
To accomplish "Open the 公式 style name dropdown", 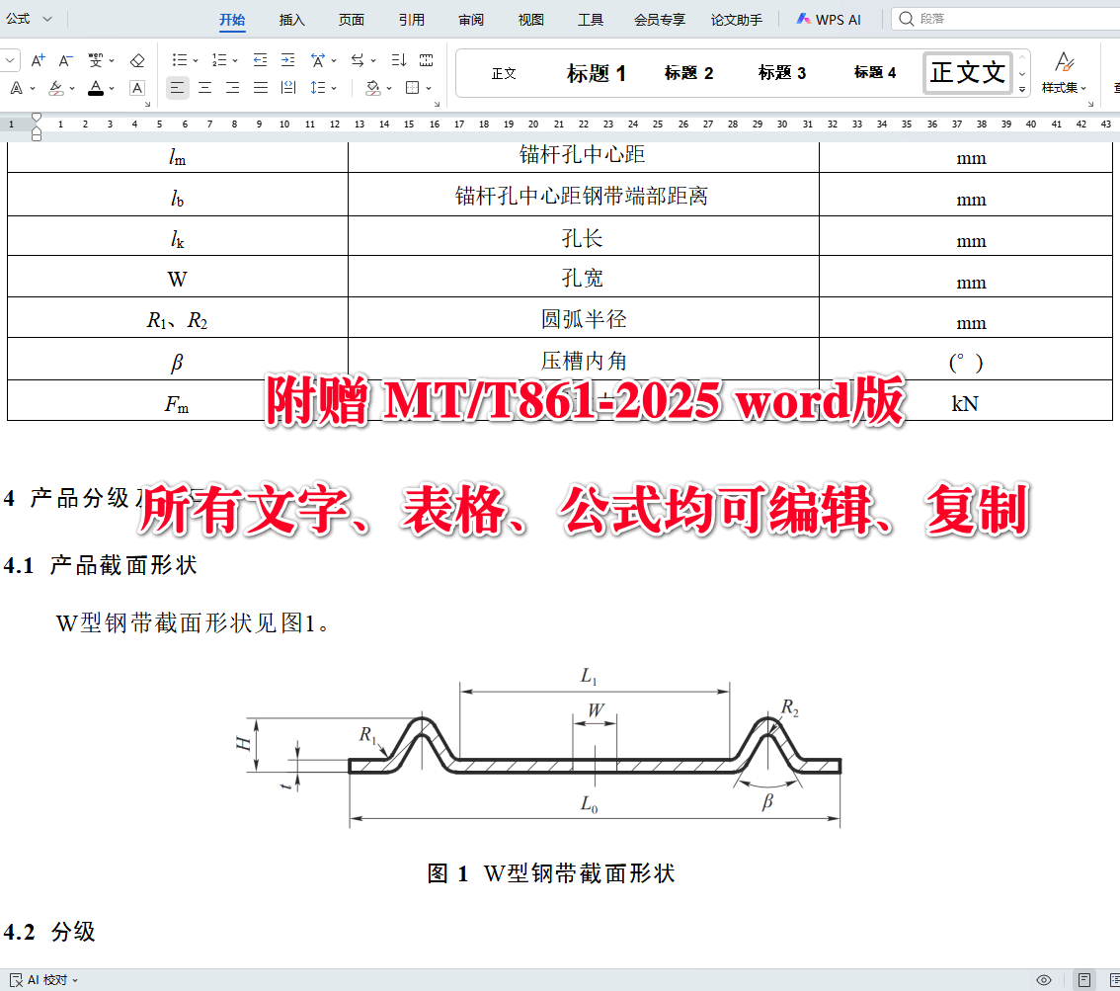I will (x=47, y=20).
